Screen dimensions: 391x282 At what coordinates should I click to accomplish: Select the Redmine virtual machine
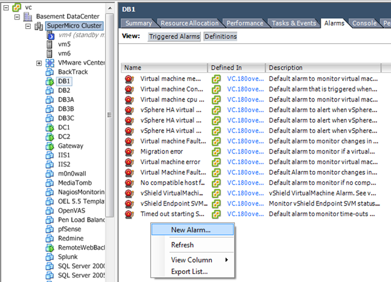coord(71,238)
